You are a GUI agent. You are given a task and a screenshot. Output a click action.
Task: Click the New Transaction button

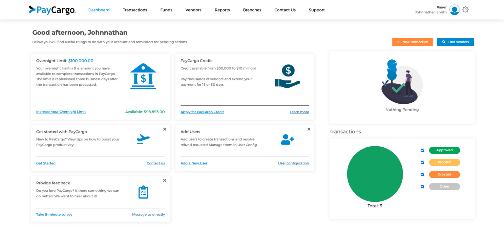[x=412, y=42]
